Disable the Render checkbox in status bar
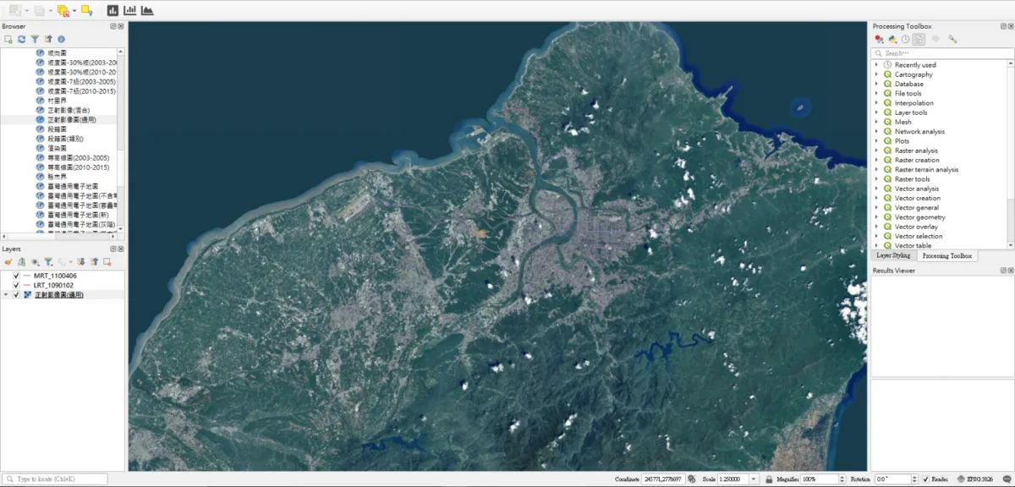The height and width of the screenshot is (487, 1015). pyautogui.click(x=926, y=479)
